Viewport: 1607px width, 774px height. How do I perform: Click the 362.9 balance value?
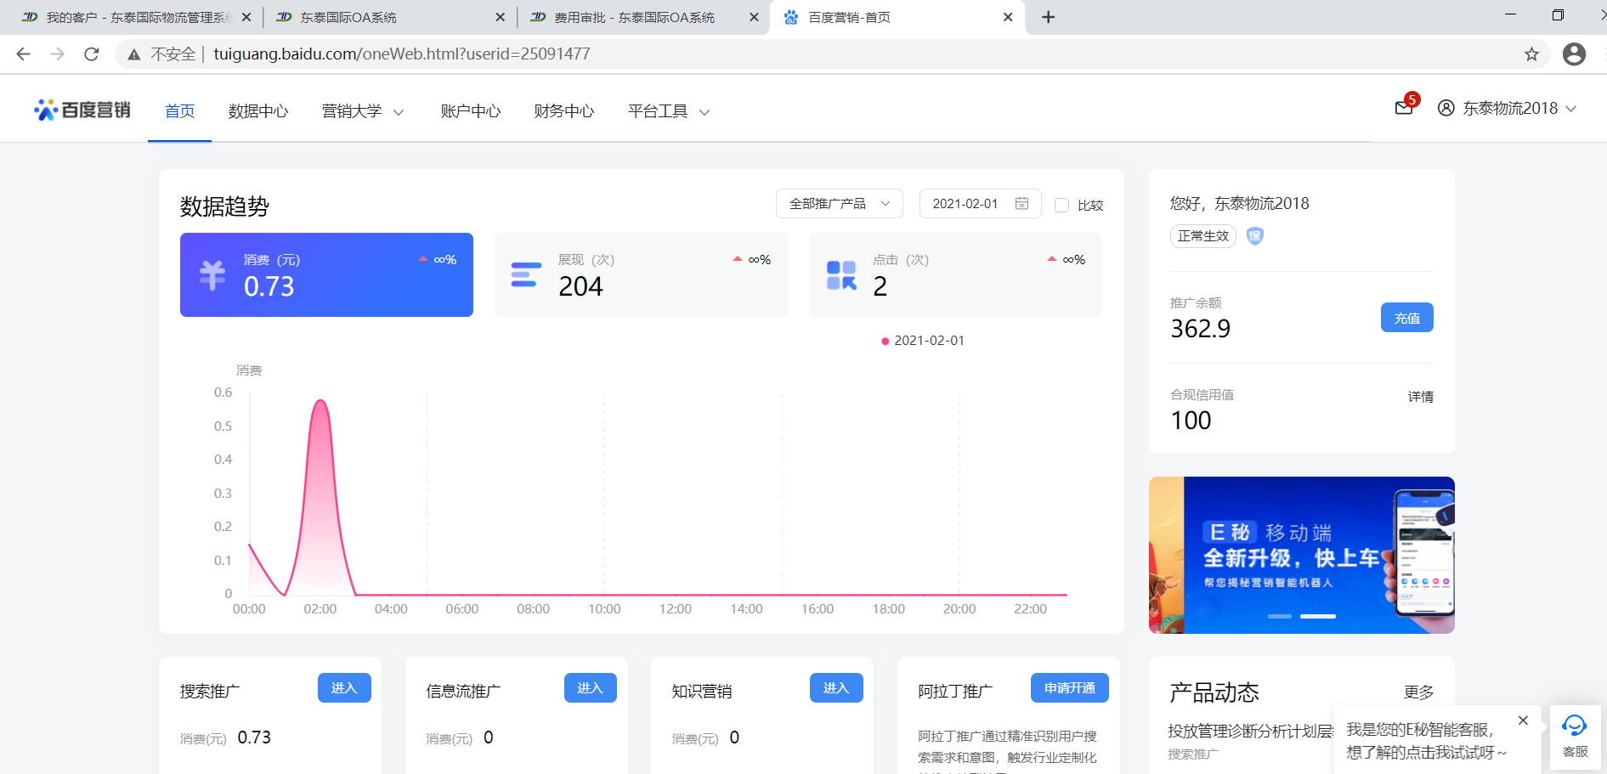1200,329
